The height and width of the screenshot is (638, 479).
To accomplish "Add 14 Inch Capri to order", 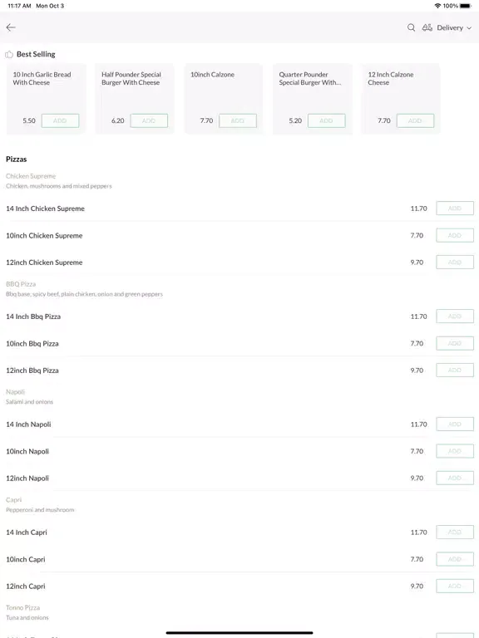I will 455,532.
